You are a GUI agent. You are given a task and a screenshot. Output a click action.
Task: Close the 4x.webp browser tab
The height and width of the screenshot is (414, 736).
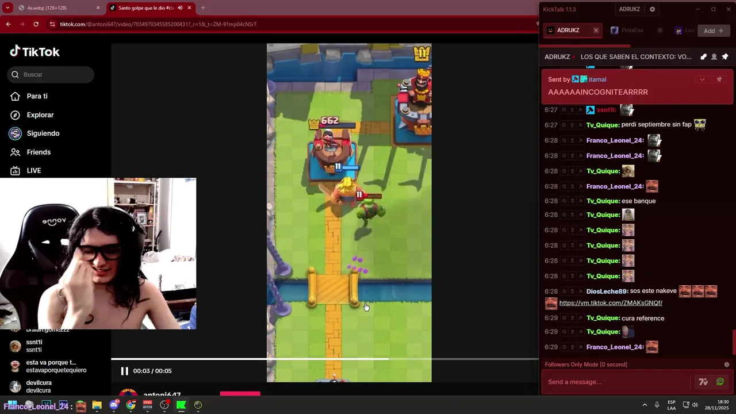98,8
